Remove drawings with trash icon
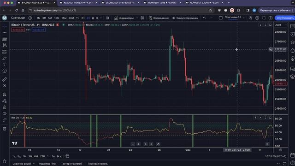This screenshot has width=295, height=166. pos(5,129)
